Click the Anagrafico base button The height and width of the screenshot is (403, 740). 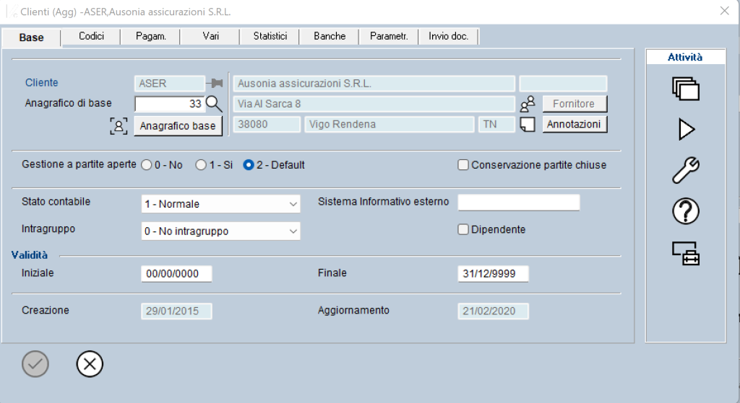click(x=178, y=125)
